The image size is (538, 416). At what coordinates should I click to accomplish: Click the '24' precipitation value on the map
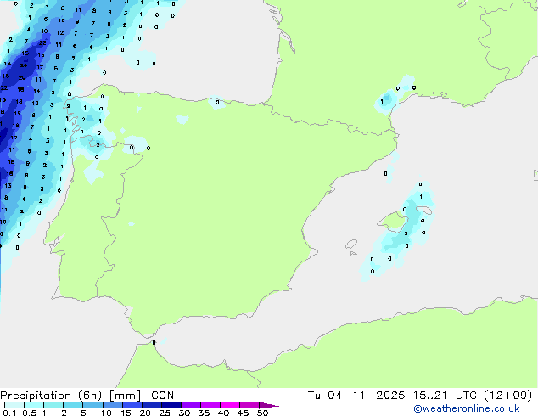(x=24, y=65)
